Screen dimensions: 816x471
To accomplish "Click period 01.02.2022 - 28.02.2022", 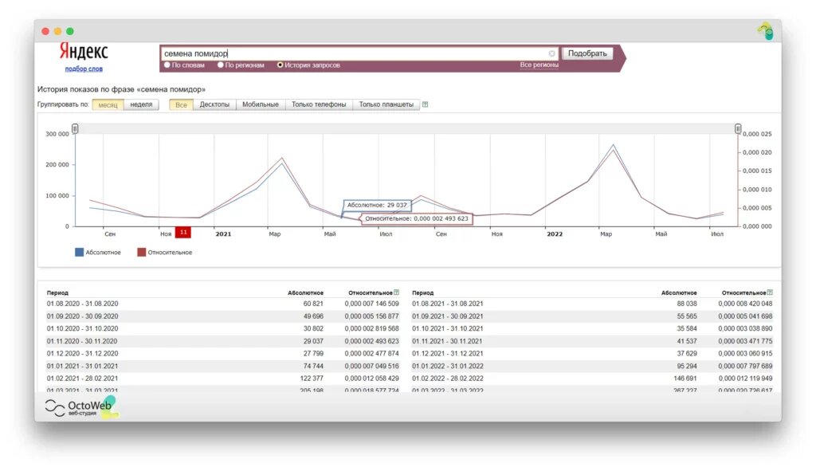I will [448, 379].
